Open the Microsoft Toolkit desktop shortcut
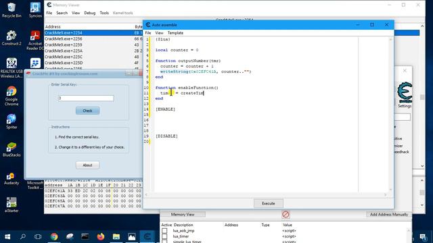The width and height of the screenshot is (433, 243). (35, 185)
